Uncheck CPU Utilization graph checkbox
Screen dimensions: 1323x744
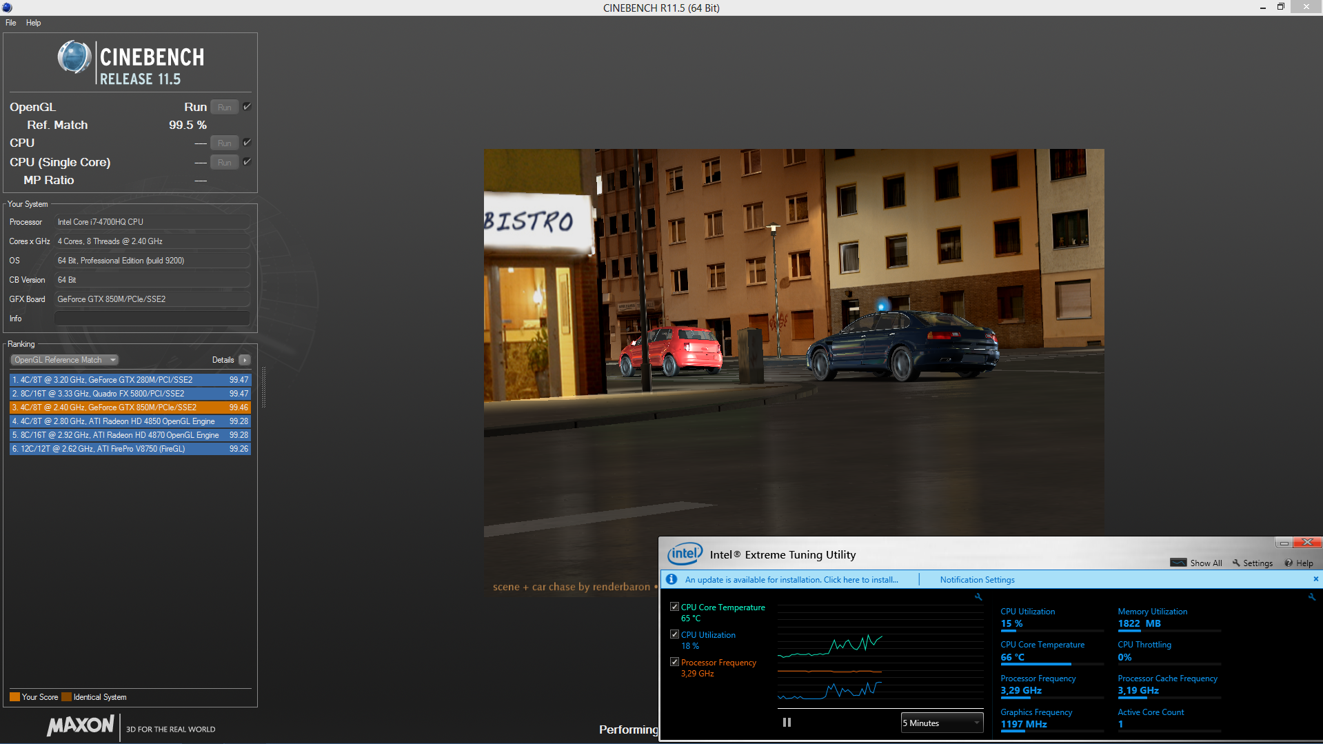click(x=674, y=634)
